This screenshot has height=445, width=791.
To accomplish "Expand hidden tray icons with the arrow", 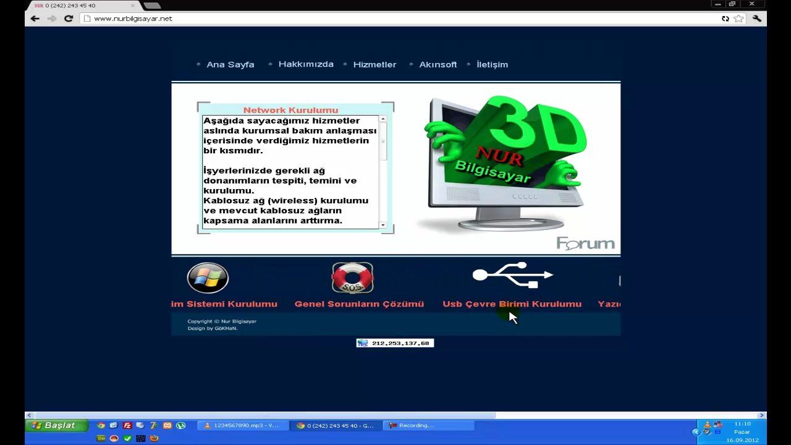I will click(696, 431).
